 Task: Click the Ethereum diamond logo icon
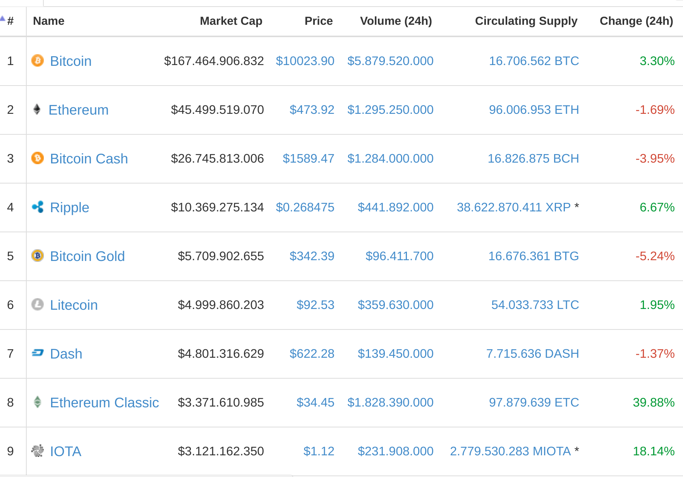[37, 109]
